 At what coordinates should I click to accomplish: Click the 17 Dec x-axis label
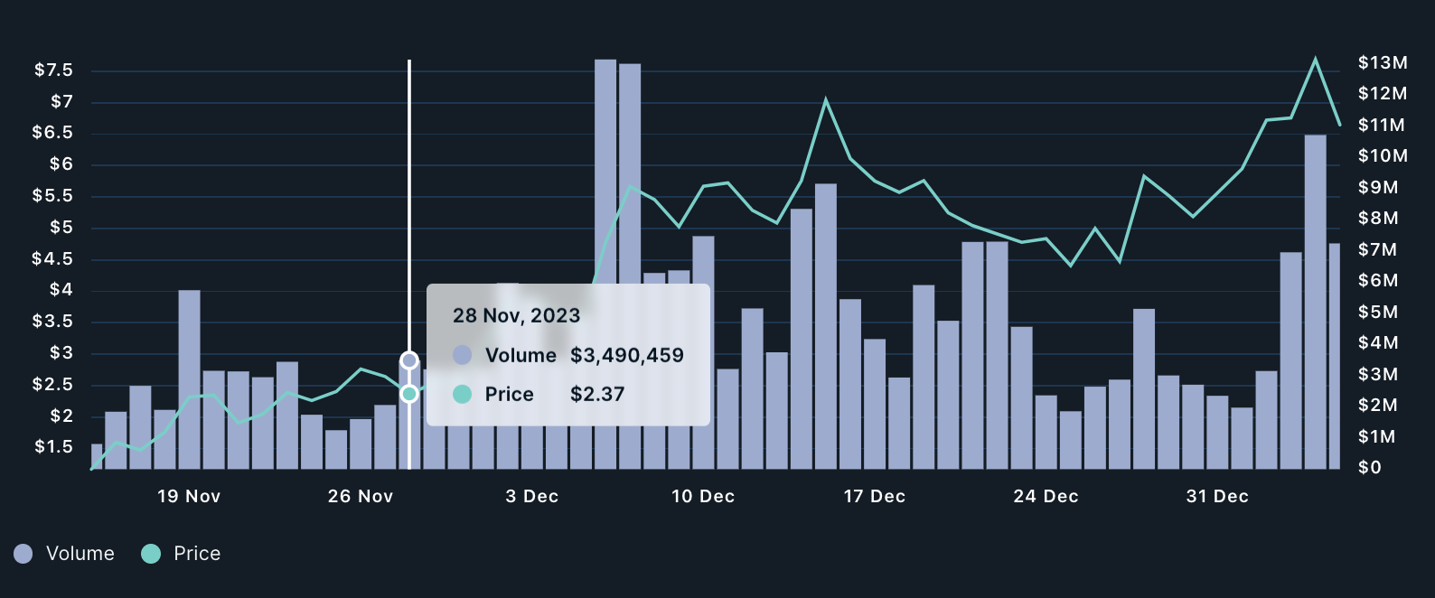coord(875,496)
